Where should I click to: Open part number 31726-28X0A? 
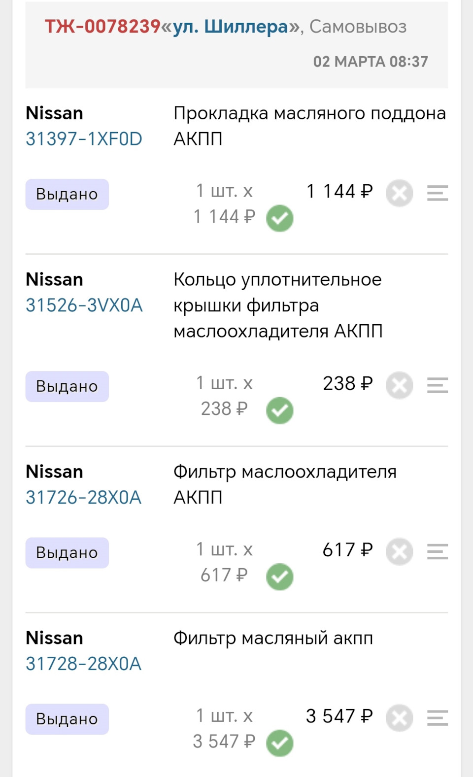(83, 498)
